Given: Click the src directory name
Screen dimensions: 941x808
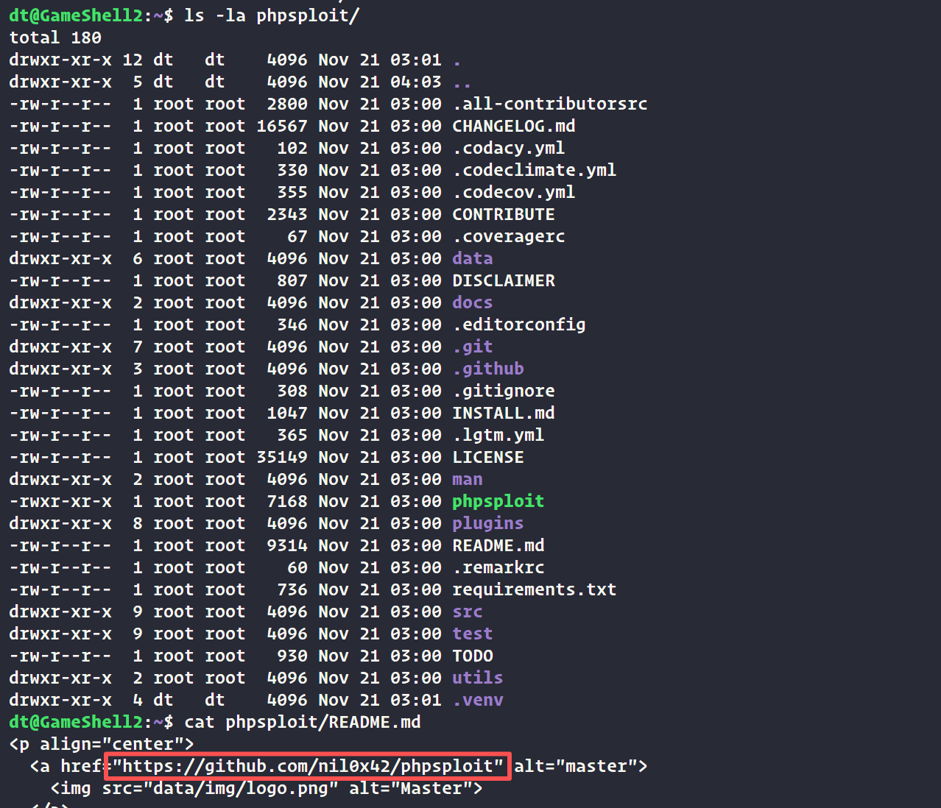Looking at the screenshot, I should point(467,612).
